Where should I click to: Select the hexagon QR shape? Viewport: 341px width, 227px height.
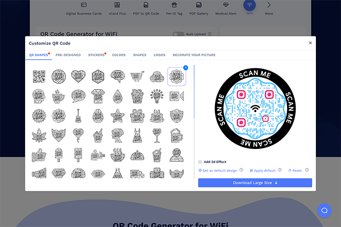pyautogui.click(x=98, y=77)
